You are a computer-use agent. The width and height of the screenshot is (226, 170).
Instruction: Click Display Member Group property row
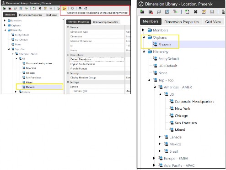pyautogui.click(x=97, y=77)
